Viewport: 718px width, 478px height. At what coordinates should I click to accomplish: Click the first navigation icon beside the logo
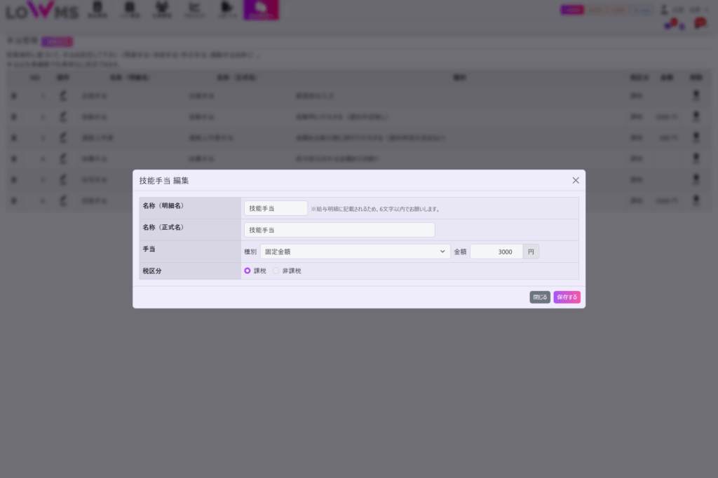pyautogui.click(x=98, y=8)
